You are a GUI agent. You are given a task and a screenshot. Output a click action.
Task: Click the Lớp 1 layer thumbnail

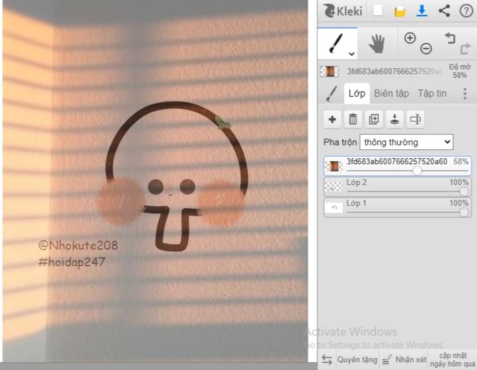pos(334,208)
